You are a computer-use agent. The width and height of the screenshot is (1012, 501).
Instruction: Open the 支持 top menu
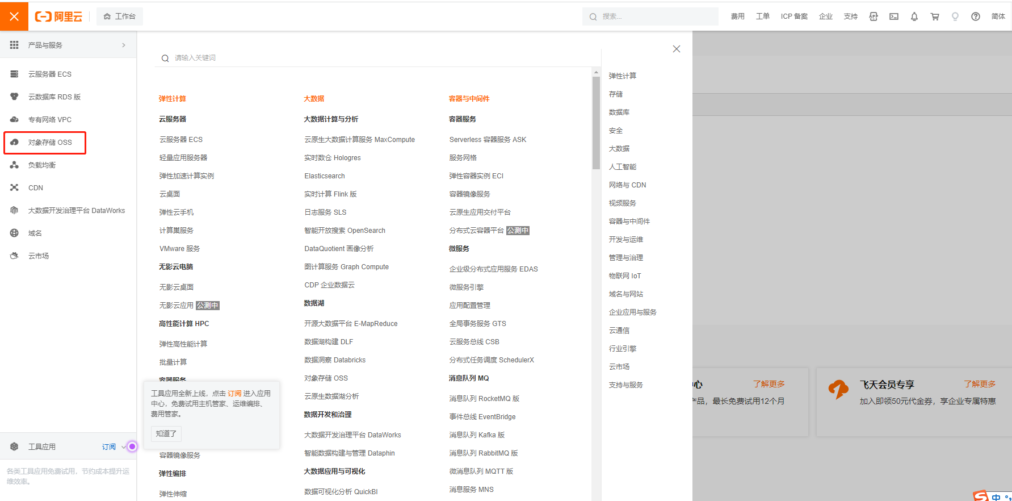coord(851,16)
